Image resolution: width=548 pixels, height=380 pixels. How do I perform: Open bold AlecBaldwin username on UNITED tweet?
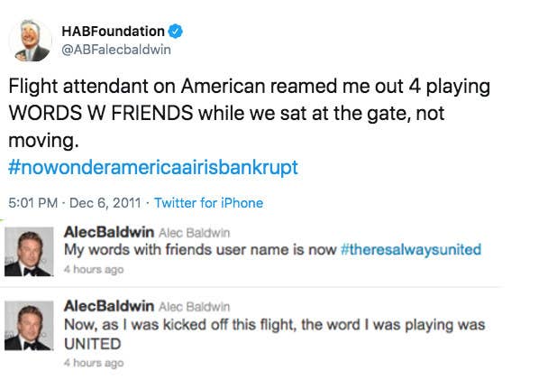[109, 306]
